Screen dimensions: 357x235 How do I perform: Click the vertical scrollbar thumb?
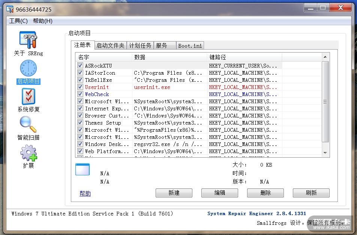click(325, 102)
